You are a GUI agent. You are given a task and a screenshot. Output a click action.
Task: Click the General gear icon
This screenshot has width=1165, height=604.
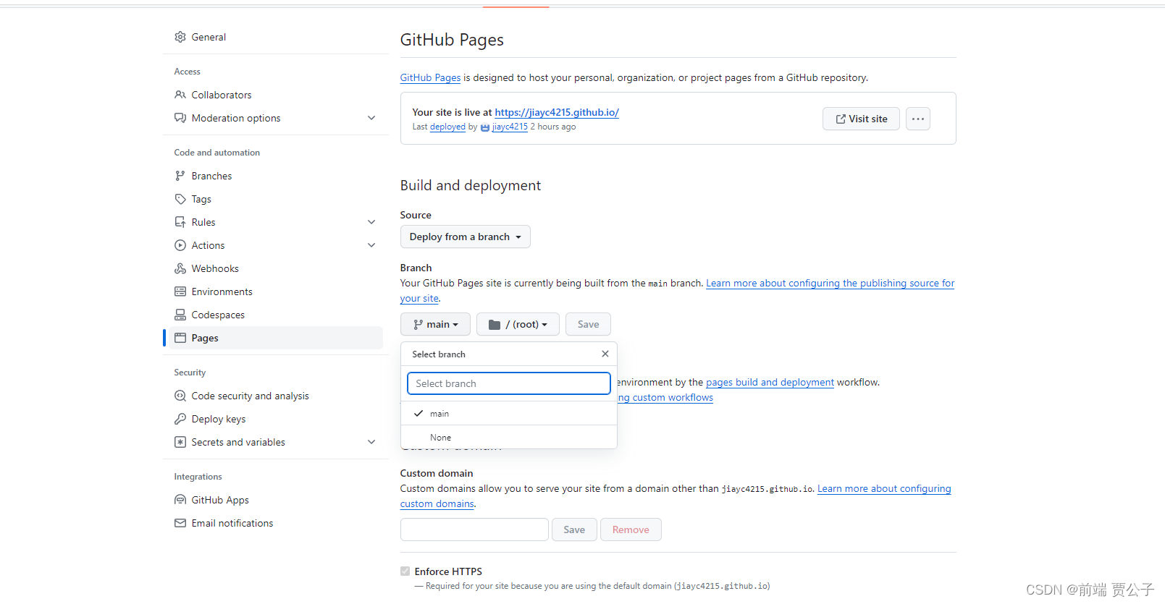(x=180, y=37)
